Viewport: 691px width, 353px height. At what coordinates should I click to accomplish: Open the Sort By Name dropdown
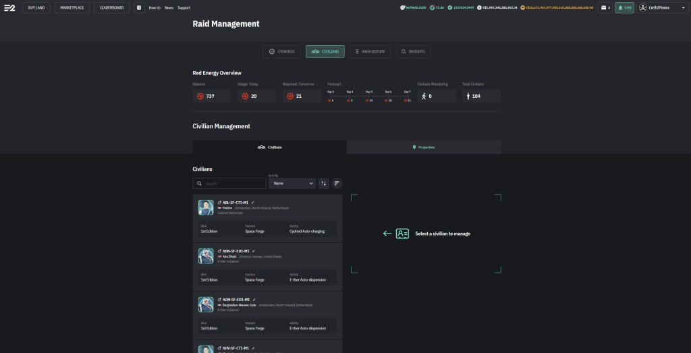point(292,183)
